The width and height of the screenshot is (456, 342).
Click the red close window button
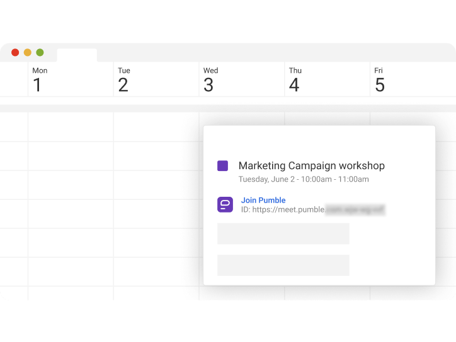[x=15, y=53]
